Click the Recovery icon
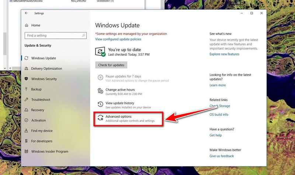The height and width of the screenshot is (175, 295). pos(26,110)
